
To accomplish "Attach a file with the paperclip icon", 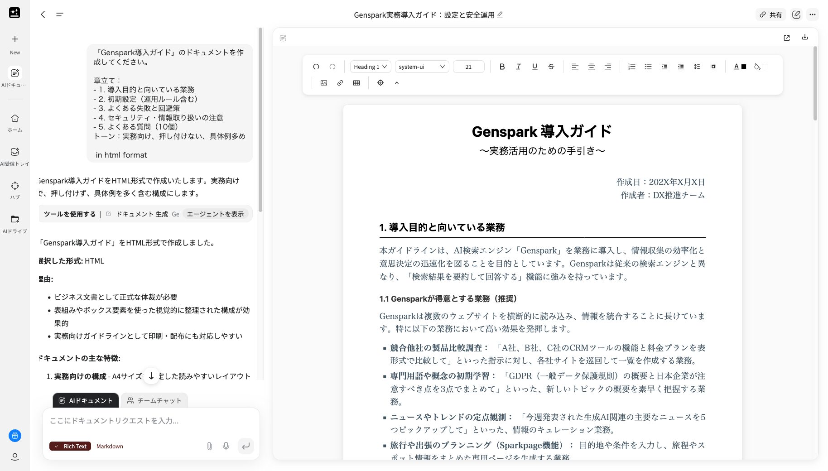I will (209, 446).
